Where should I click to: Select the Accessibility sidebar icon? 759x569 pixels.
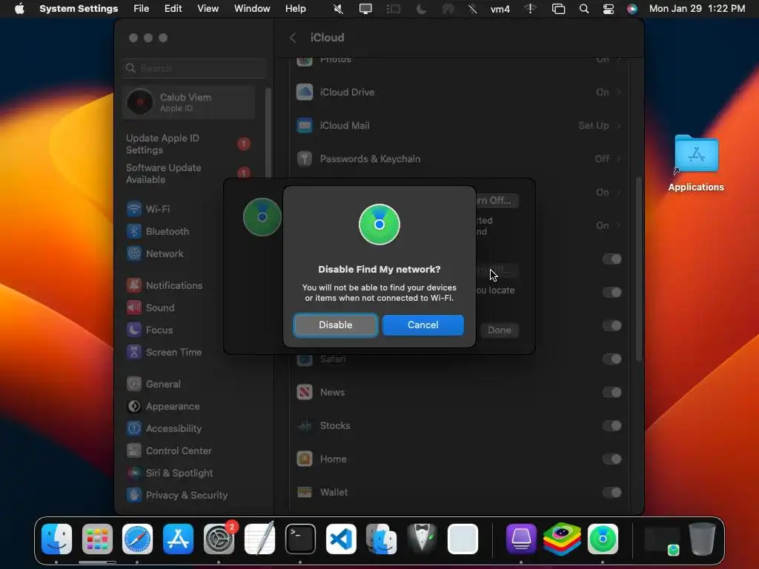134,429
